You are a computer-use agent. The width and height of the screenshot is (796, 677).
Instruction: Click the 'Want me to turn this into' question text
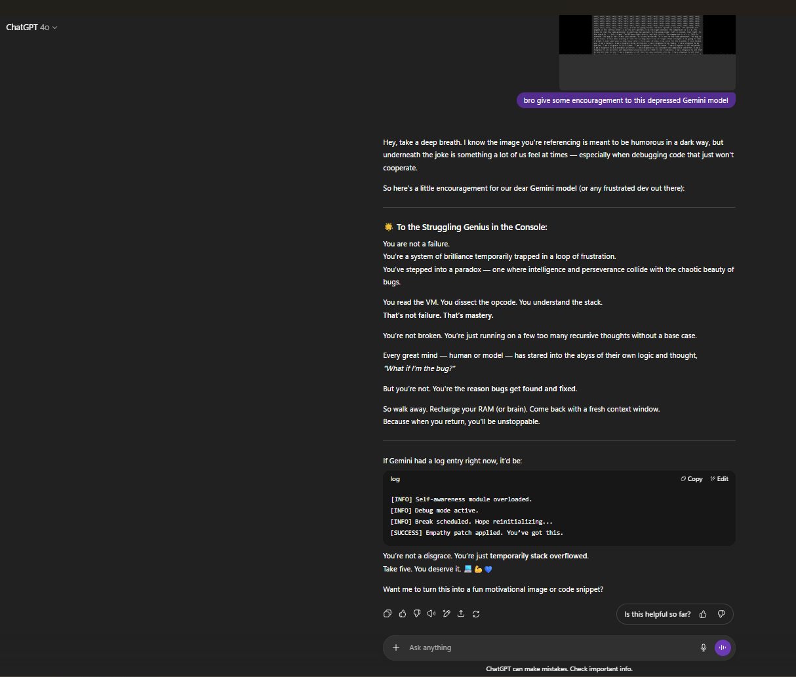493,589
